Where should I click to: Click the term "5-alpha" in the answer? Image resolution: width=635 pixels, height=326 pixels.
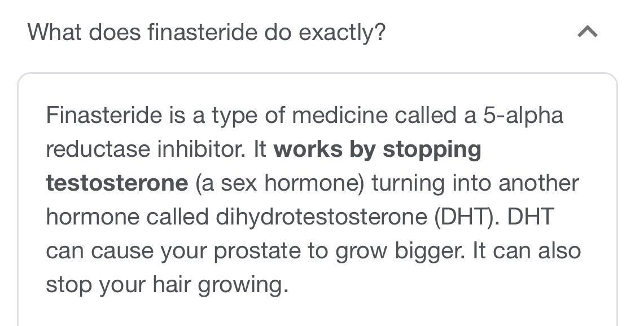click(x=523, y=116)
